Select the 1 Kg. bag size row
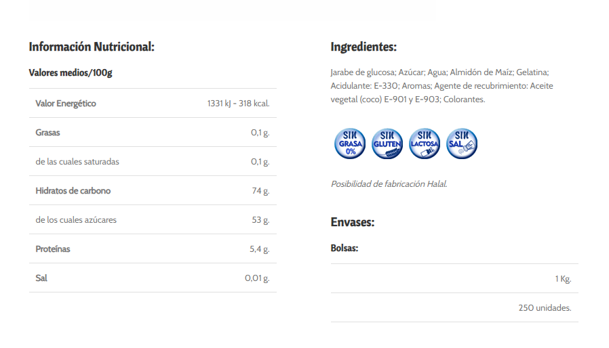Image resolution: width=609 pixels, height=348 pixels. (454, 278)
